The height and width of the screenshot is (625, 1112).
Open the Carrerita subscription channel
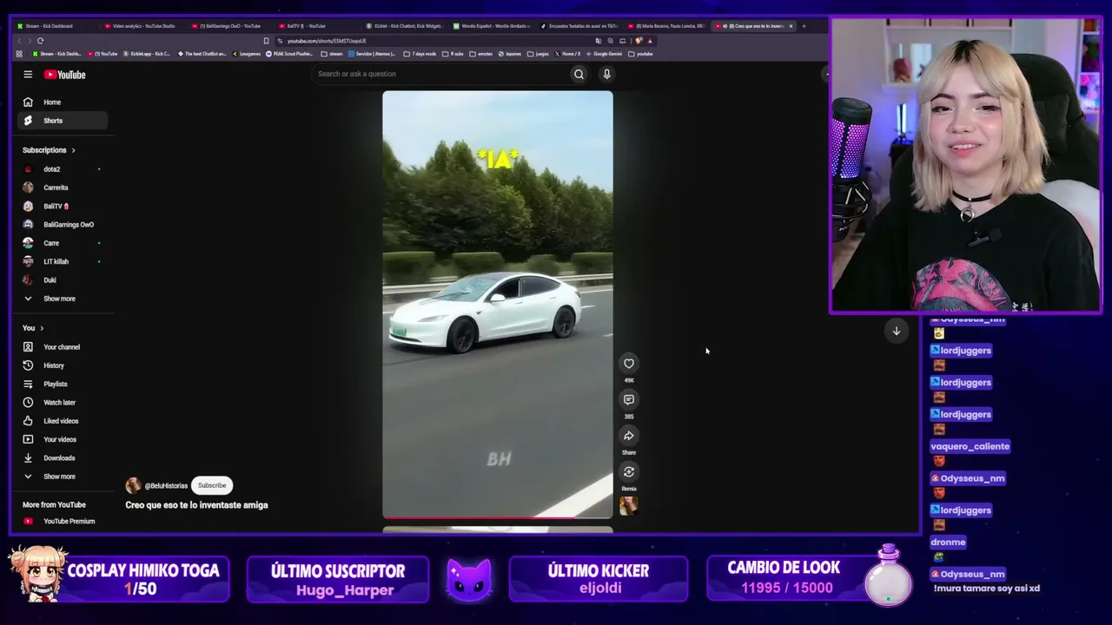(x=61, y=187)
